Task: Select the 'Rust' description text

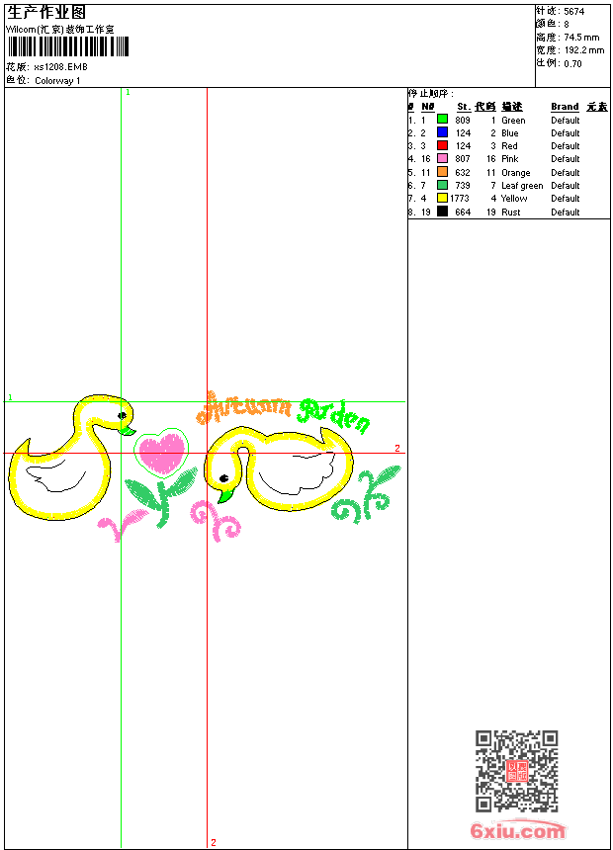Action: pos(510,212)
